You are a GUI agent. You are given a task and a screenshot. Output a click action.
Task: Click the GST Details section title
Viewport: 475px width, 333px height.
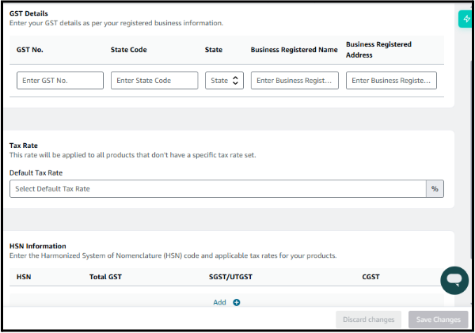(28, 13)
